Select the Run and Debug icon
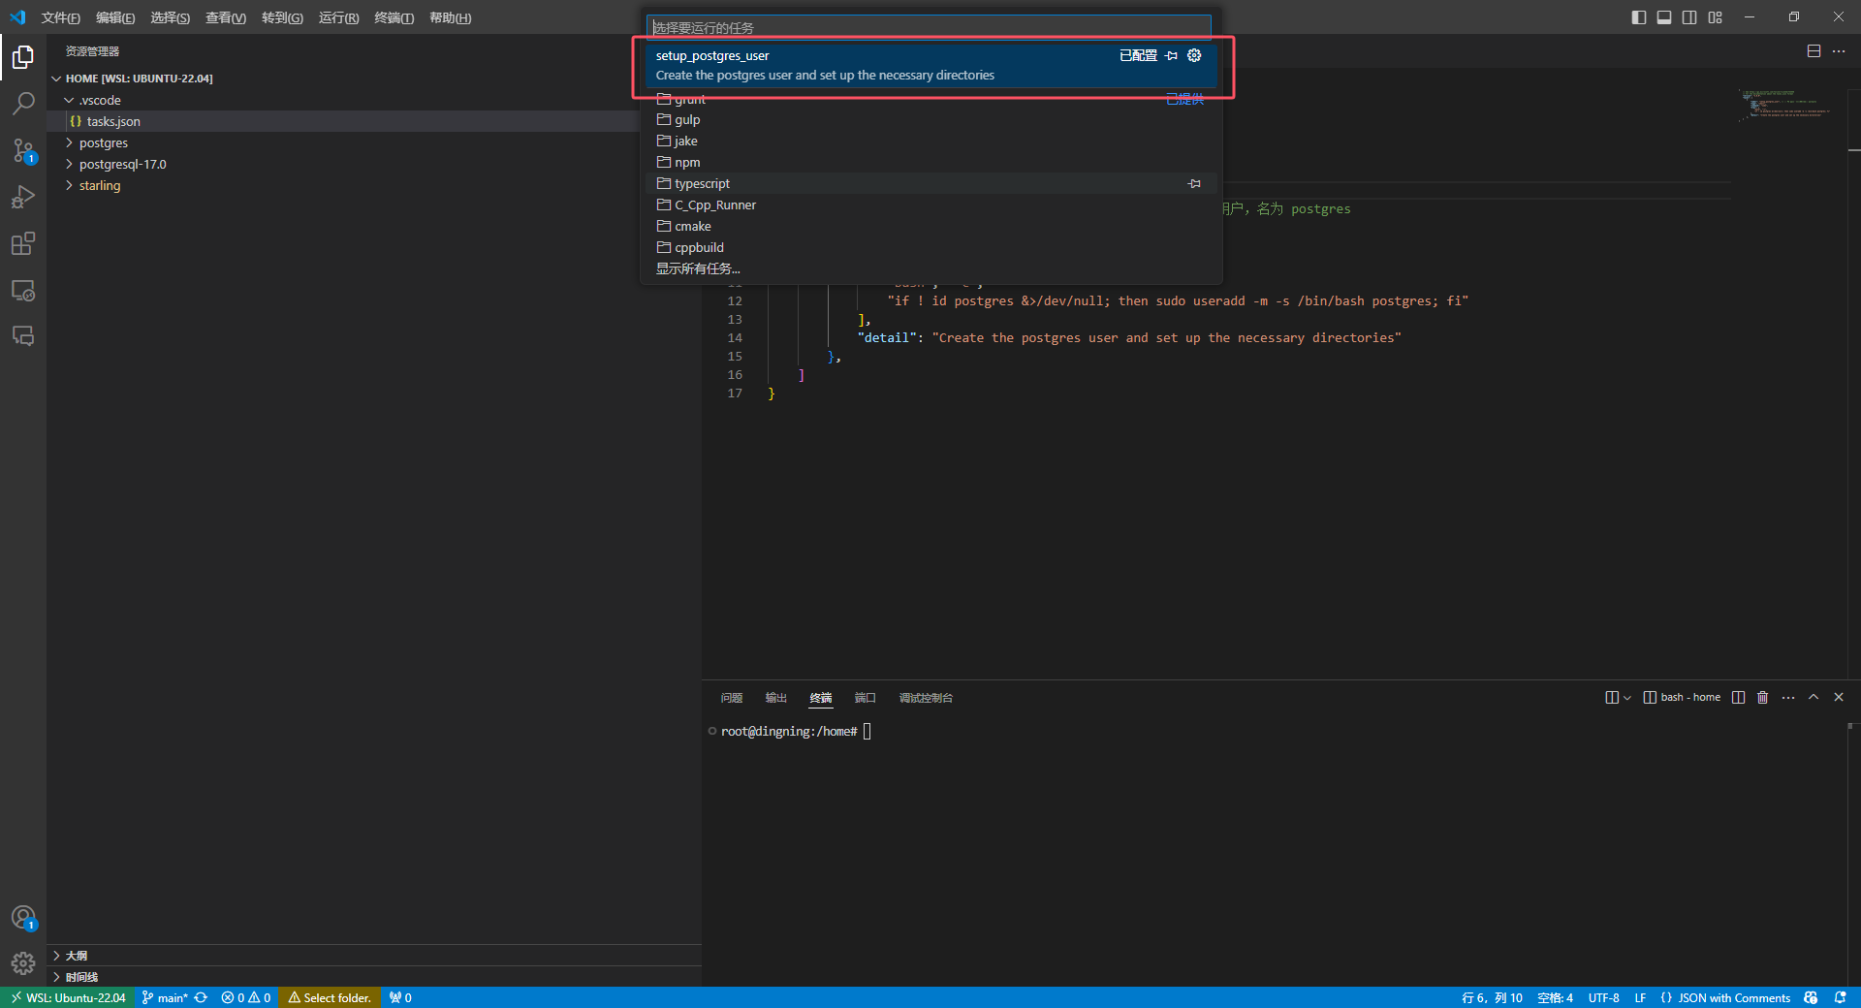The height and width of the screenshot is (1008, 1861). (x=23, y=197)
